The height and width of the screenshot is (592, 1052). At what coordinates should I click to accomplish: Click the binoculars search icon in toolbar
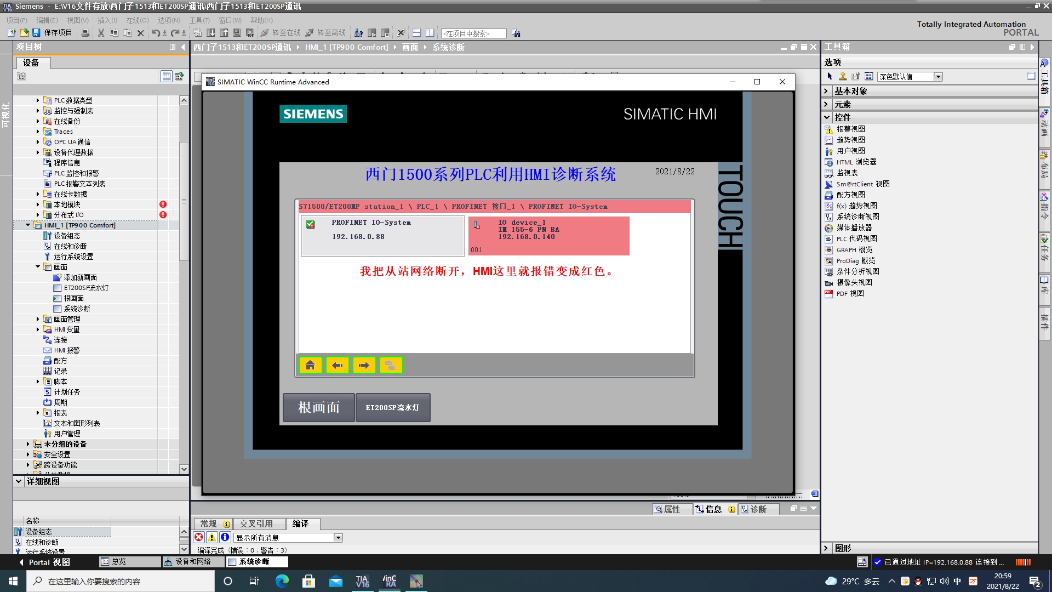tap(516, 33)
